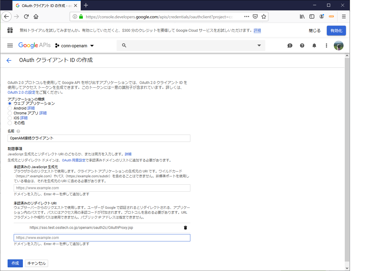Viewport: 374px width, 271px height.
Task: Open the Firefox application menu
Action: point(344,16)
